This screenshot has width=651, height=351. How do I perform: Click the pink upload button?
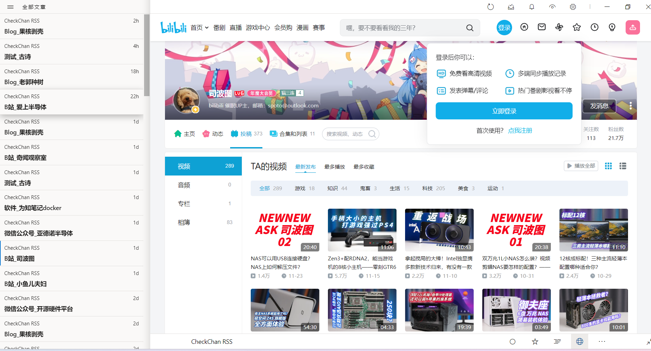click(633, 27)
